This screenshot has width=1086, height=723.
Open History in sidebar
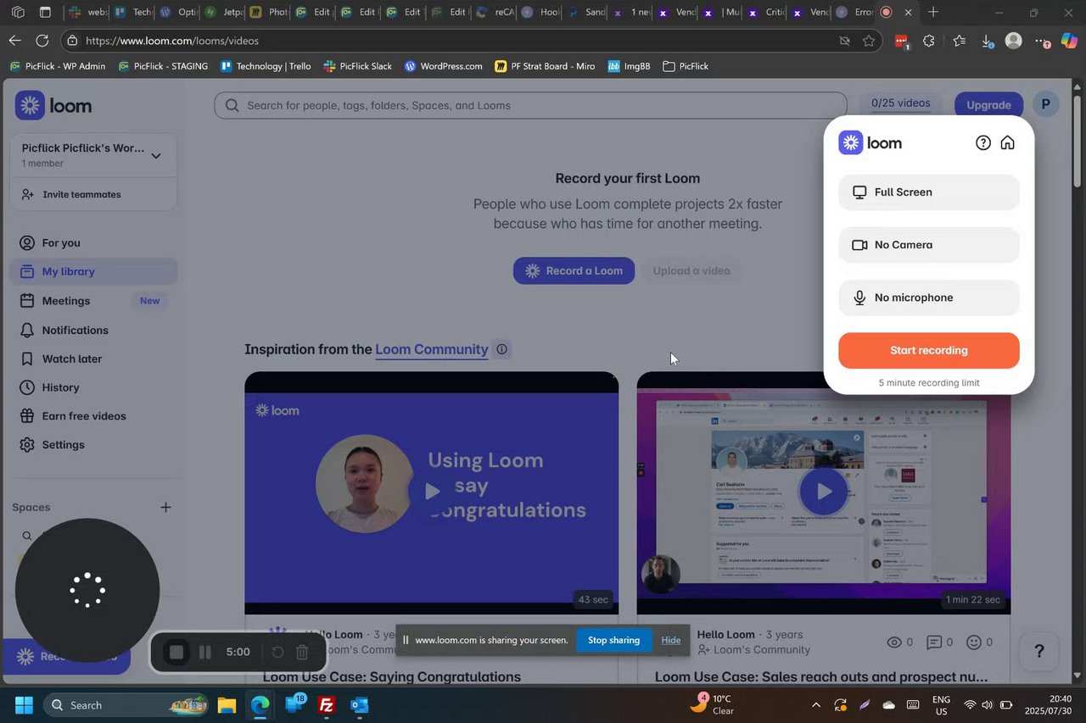[x=93, y=387]
